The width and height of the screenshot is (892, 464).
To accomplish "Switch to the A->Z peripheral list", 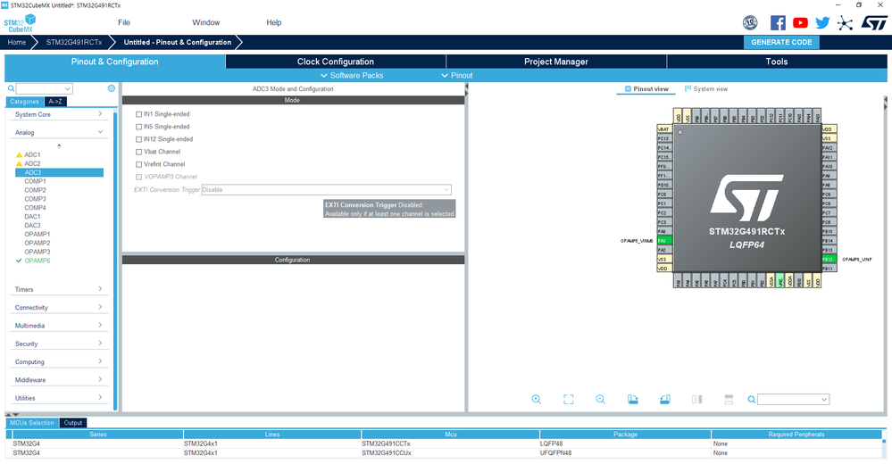I will click(x=55, y=102).
